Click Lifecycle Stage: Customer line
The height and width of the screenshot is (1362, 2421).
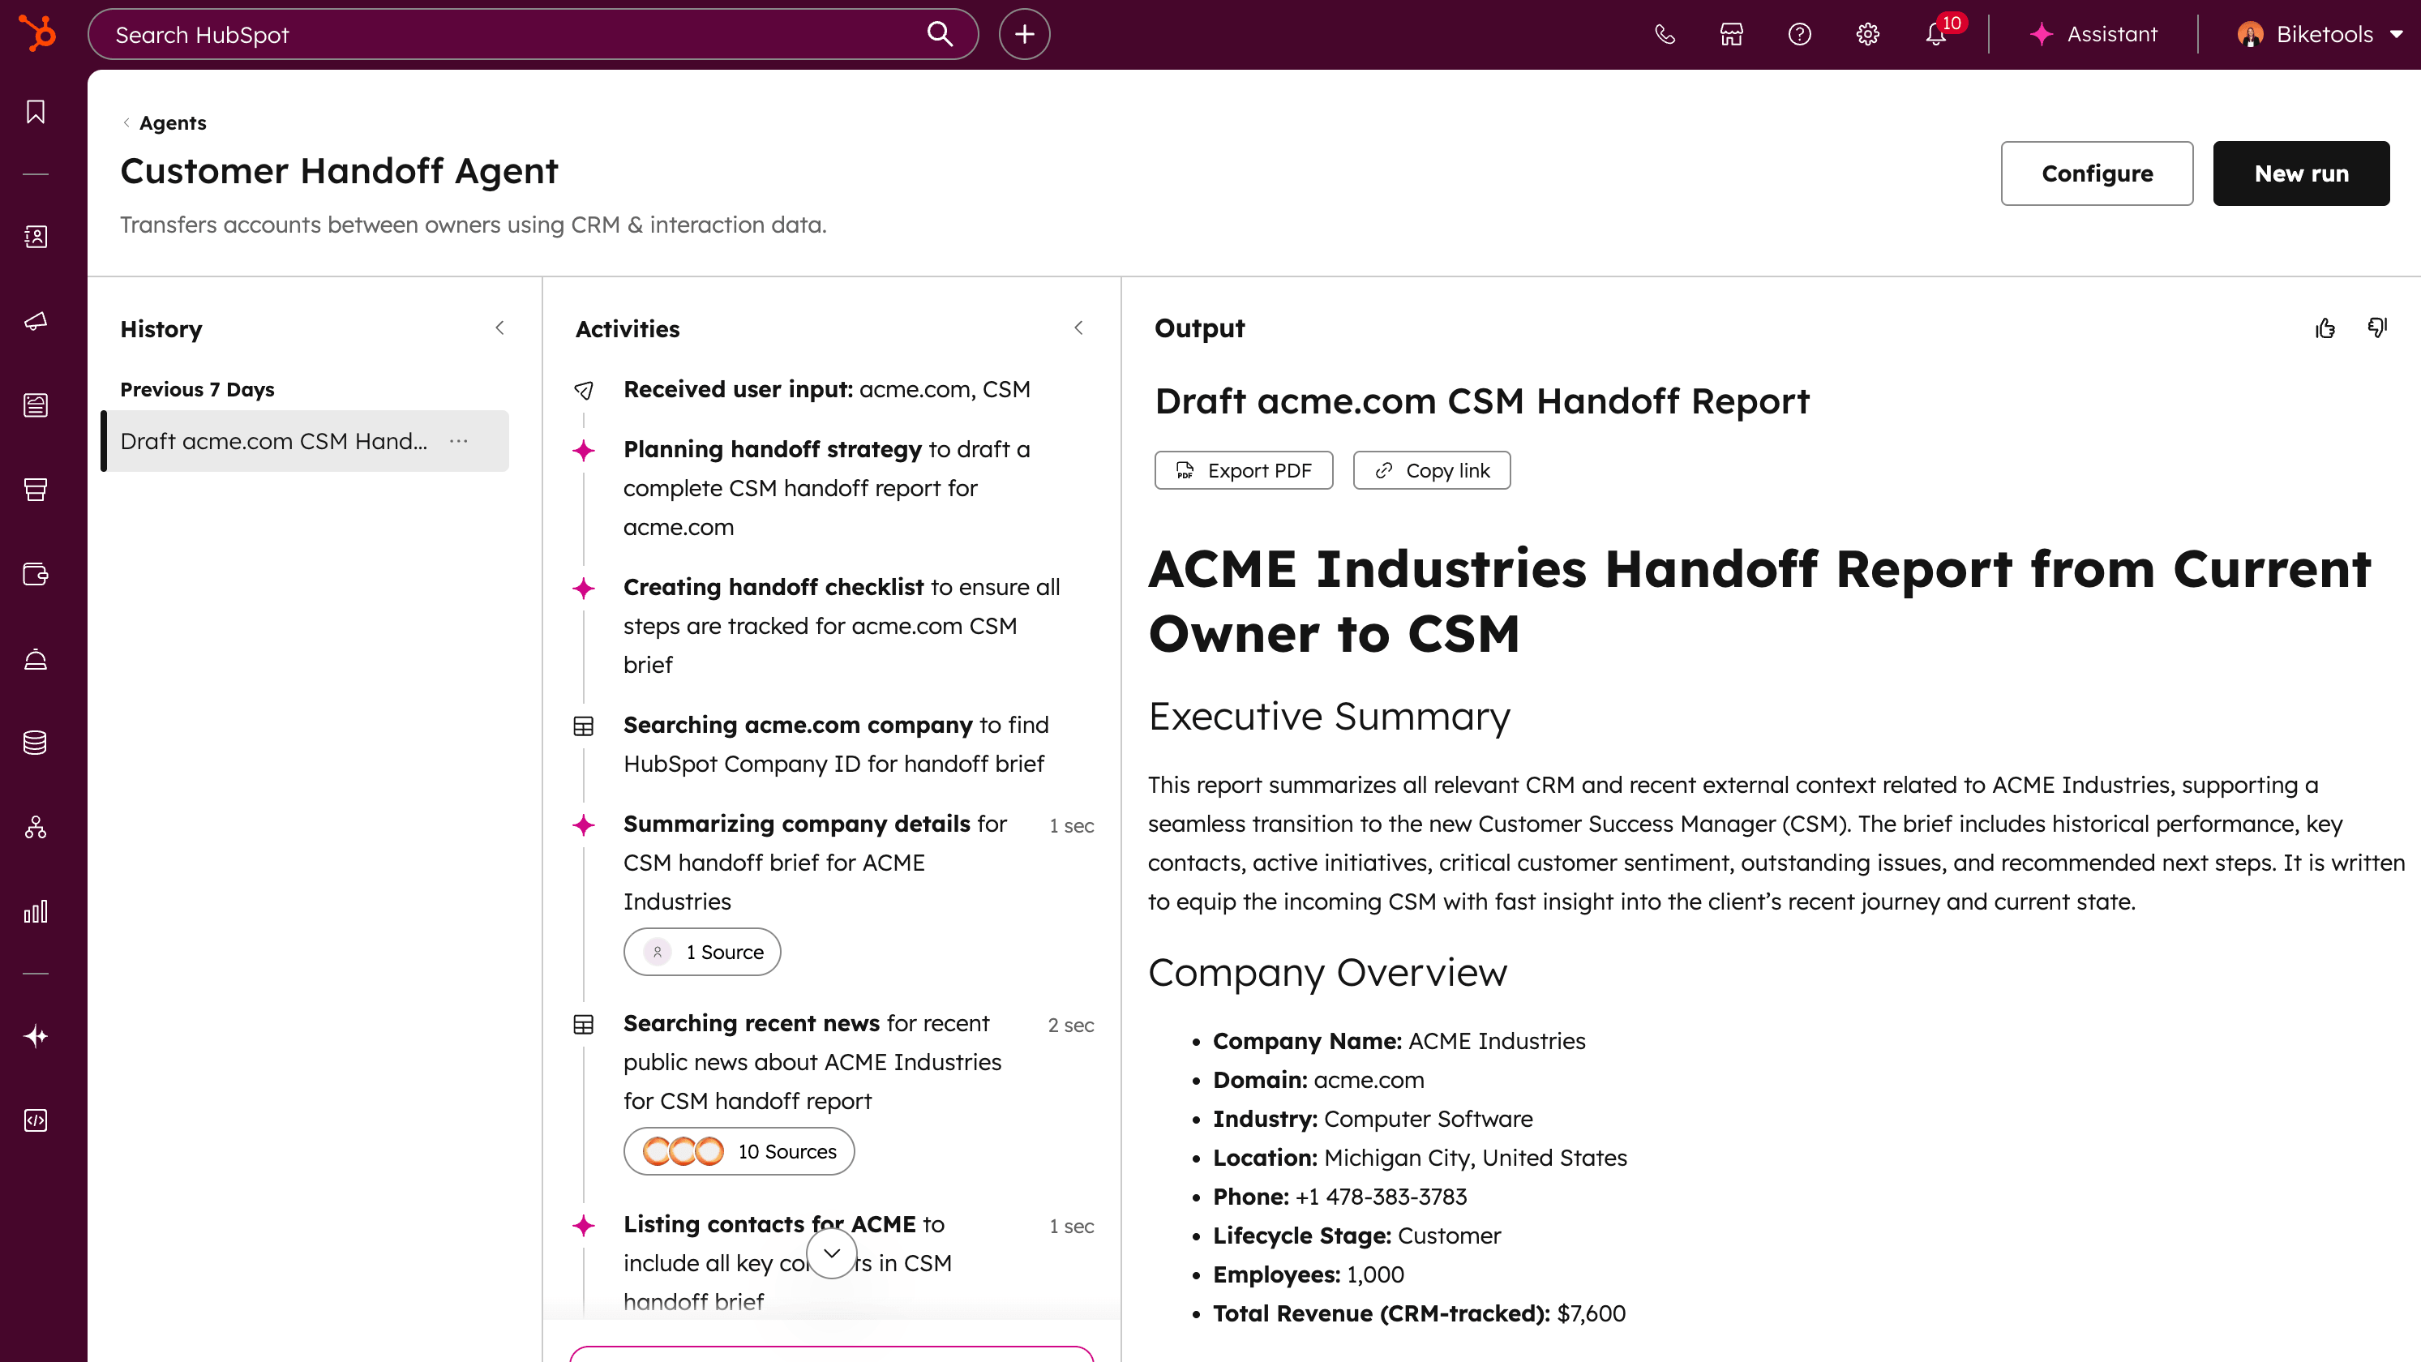1357,1235
